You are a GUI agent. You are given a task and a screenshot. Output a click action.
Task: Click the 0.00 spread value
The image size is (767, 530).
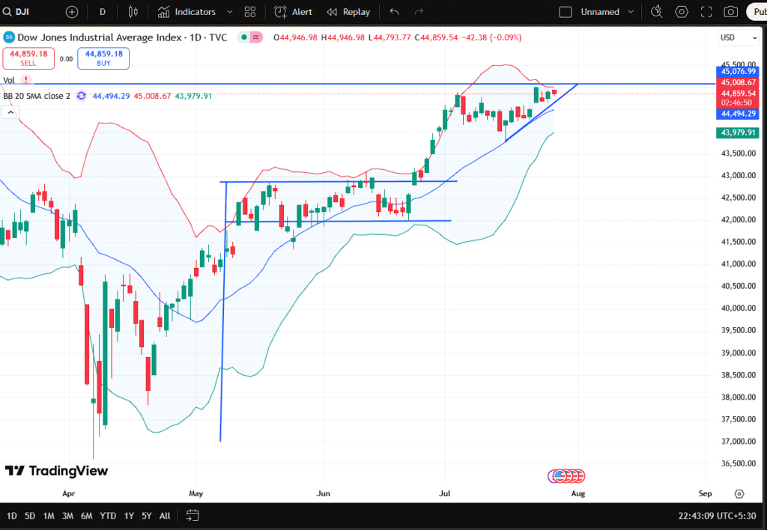coord(66,58)
